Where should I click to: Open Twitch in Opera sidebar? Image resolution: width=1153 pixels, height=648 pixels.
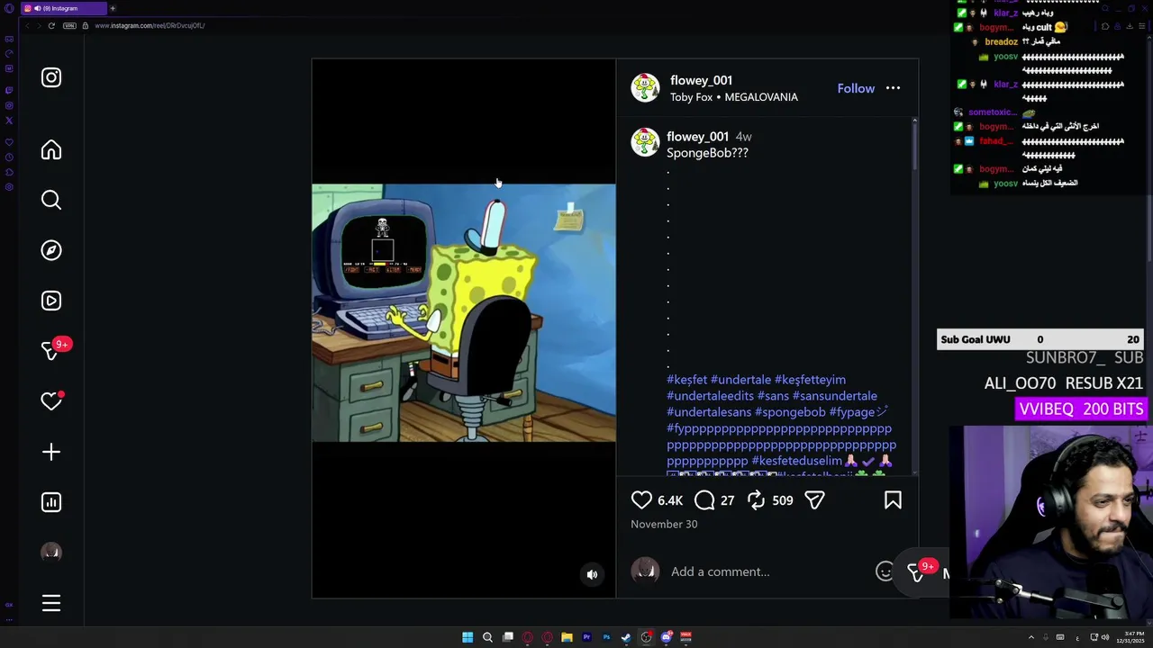point(9,90)
